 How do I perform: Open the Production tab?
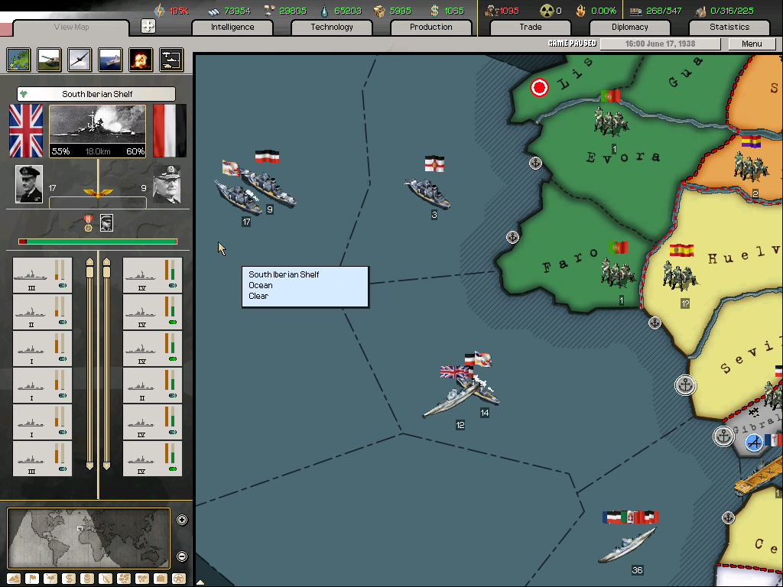pyautogui.click(x=430, y=28)
